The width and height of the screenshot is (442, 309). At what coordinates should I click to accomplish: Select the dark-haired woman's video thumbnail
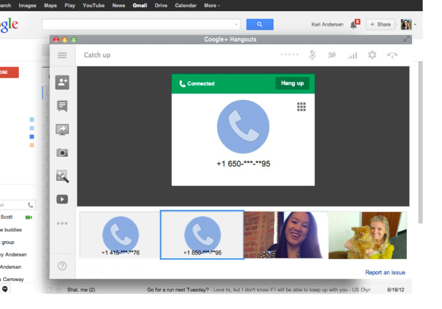click(286, 235)
